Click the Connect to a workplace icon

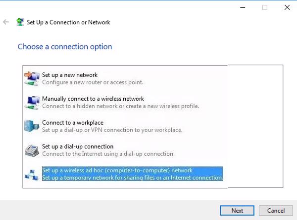tap(32, 126)
